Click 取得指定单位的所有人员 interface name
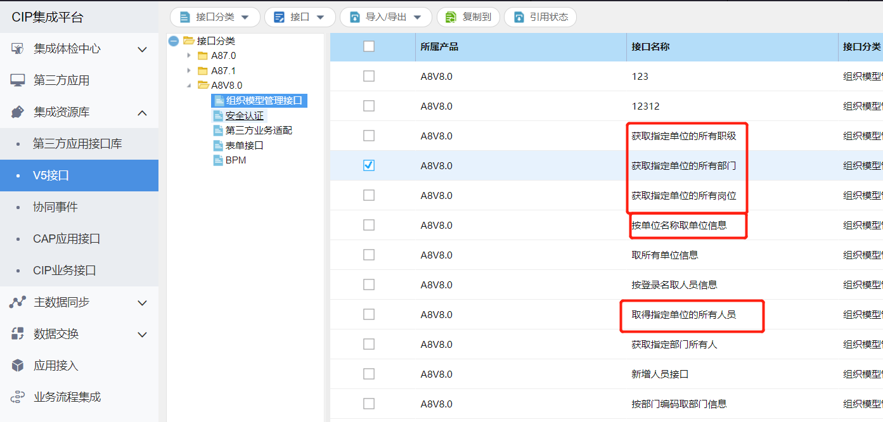The width and height of the screenshot is (883, 422). click(684, 314)
